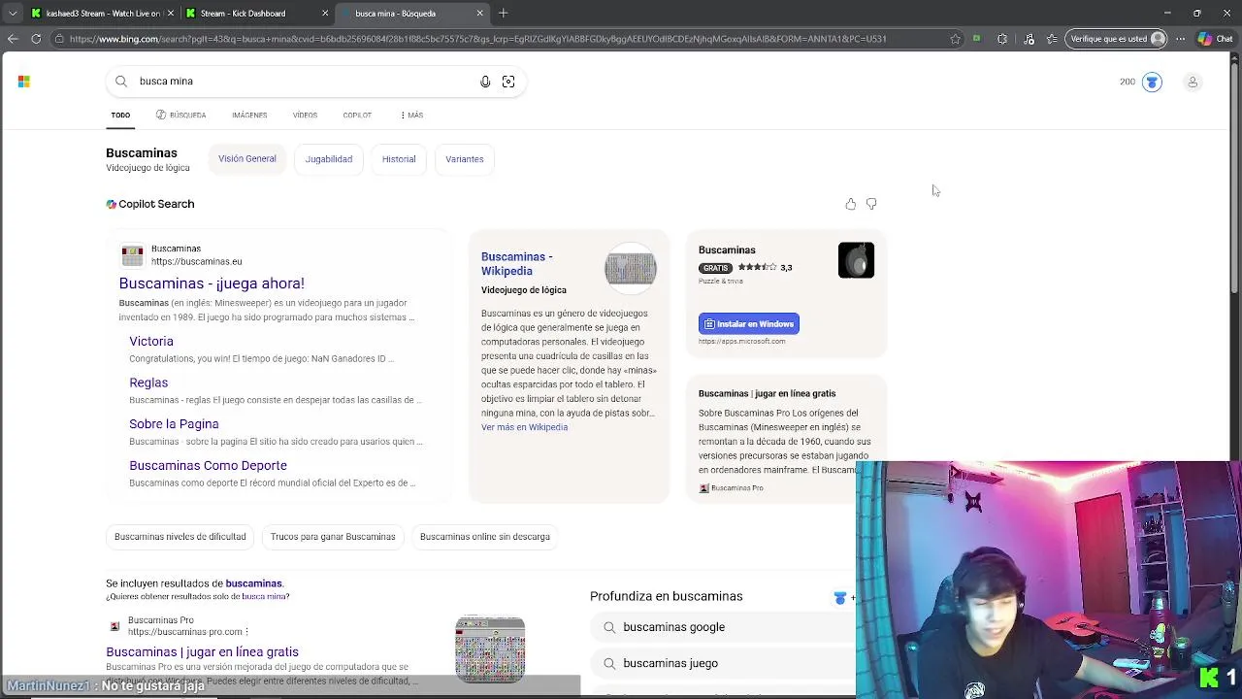Click 'Buscaminas niveles de dificultad' chip
Screen dimensions: 1242x699
click(180, 537)
